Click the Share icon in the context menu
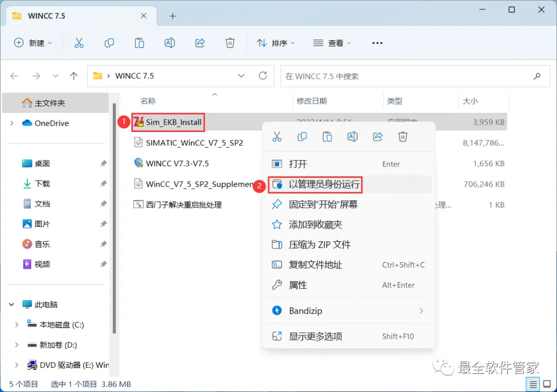The width and height of the screenshot is (557, 392). click(378, 137)
